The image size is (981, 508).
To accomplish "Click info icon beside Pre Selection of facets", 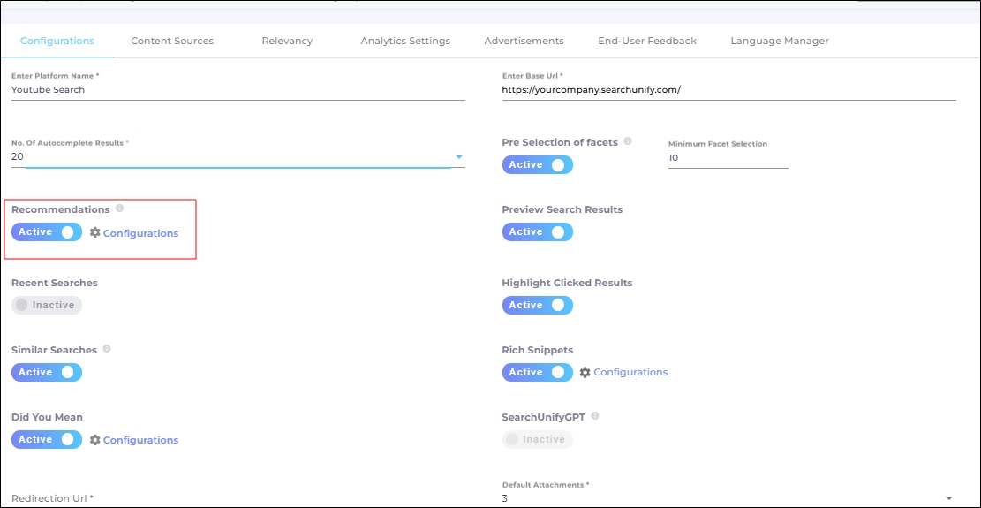I will tap(628, 141).
